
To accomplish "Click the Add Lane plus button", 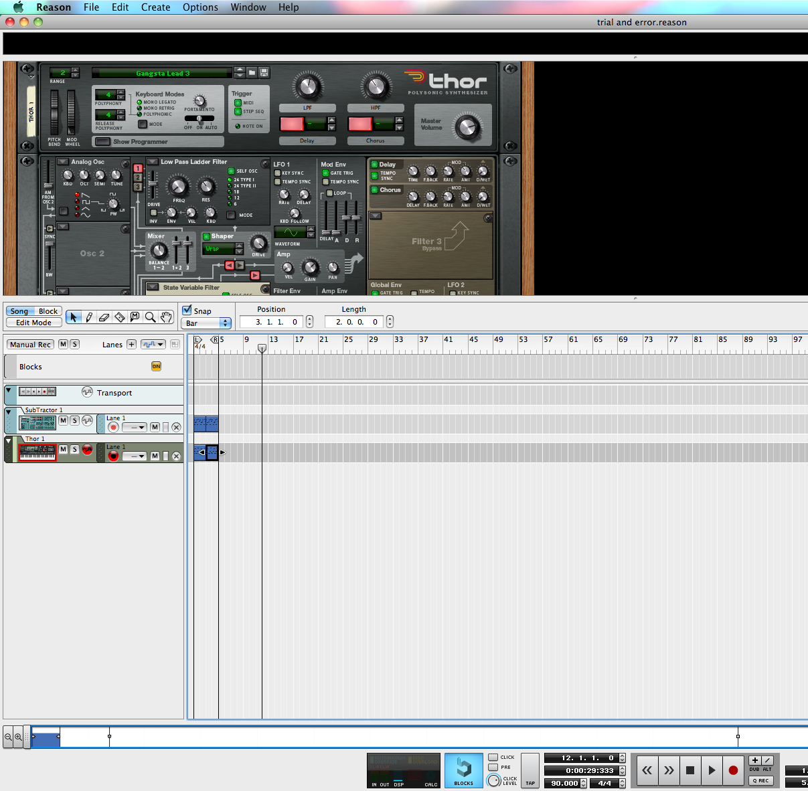I will coord(131,344).
